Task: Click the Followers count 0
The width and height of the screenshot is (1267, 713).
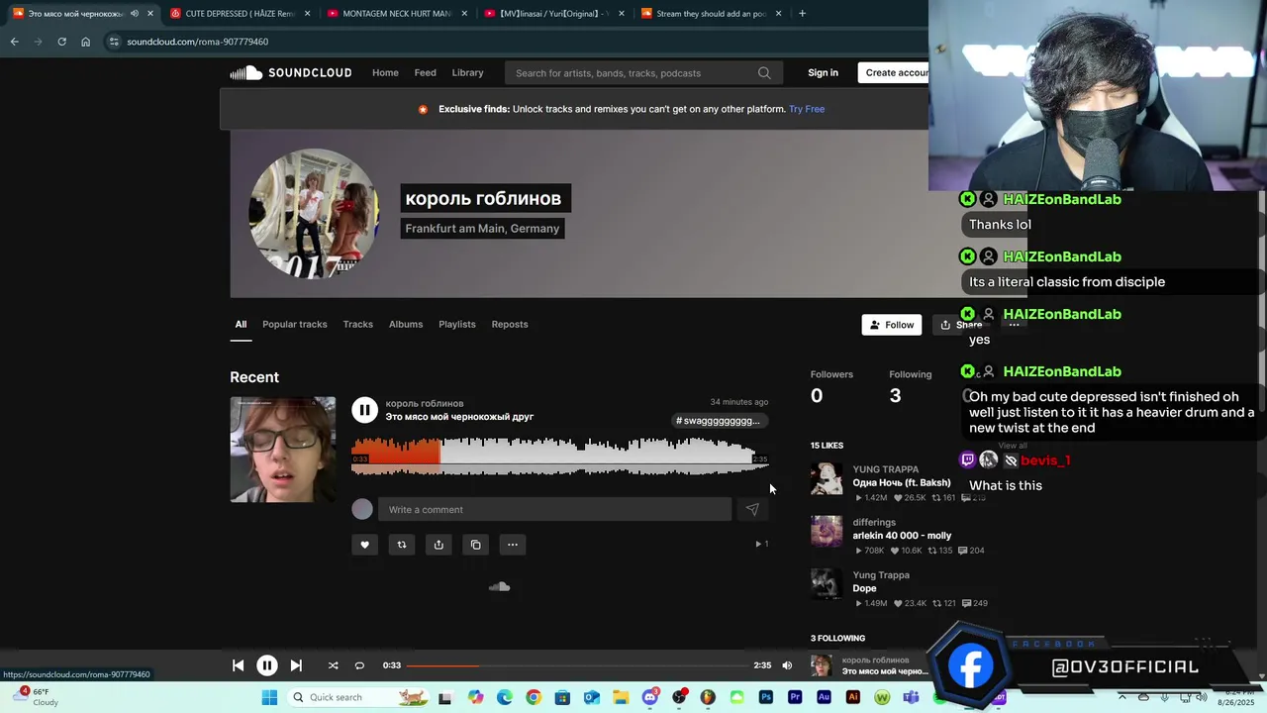Action: point(817,396)
